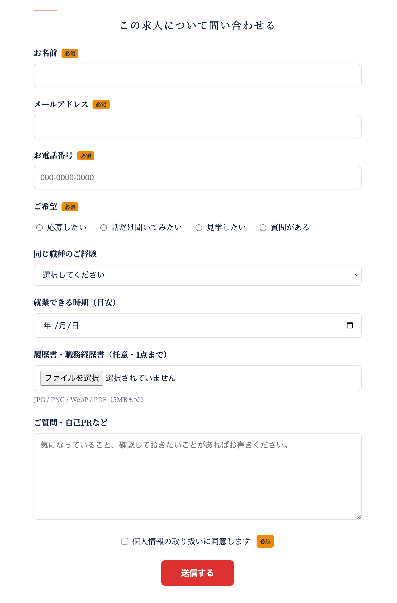Check the 個人情報の取り扱いに同意します checkbox
Viewport: 397px width, 603px height.
[125, 541]
